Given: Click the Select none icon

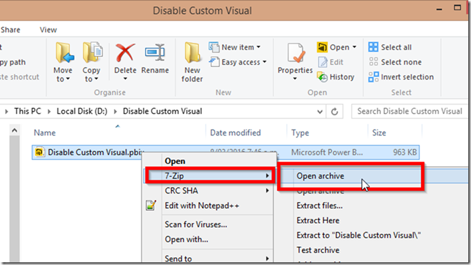Looking at the screenshot, I should click(x=374, y=62).
